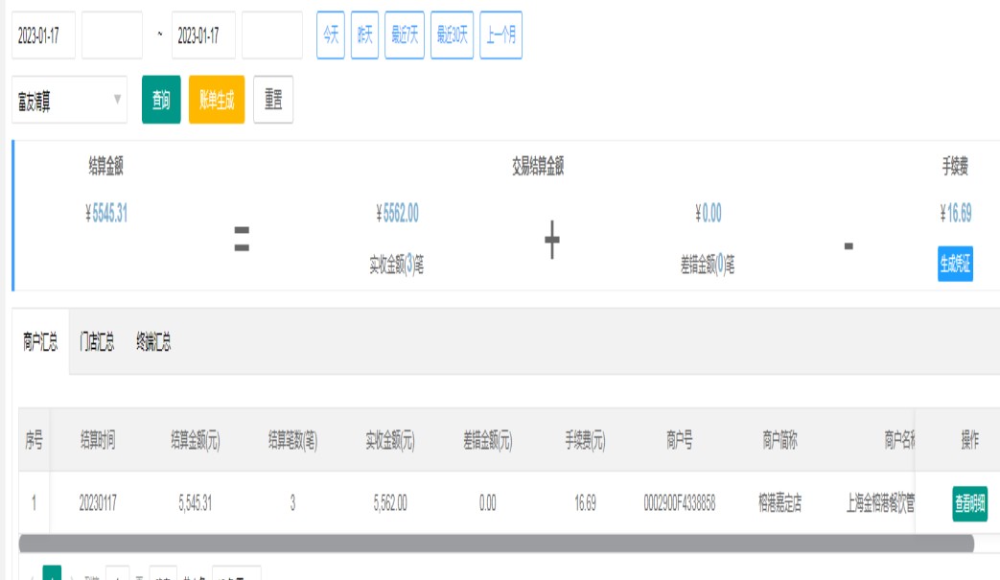Switch to the 商户汇总 tab

pos(40,342)
